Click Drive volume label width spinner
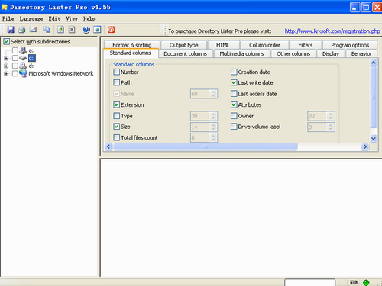382x286 pixels. (x=321, y=127)
